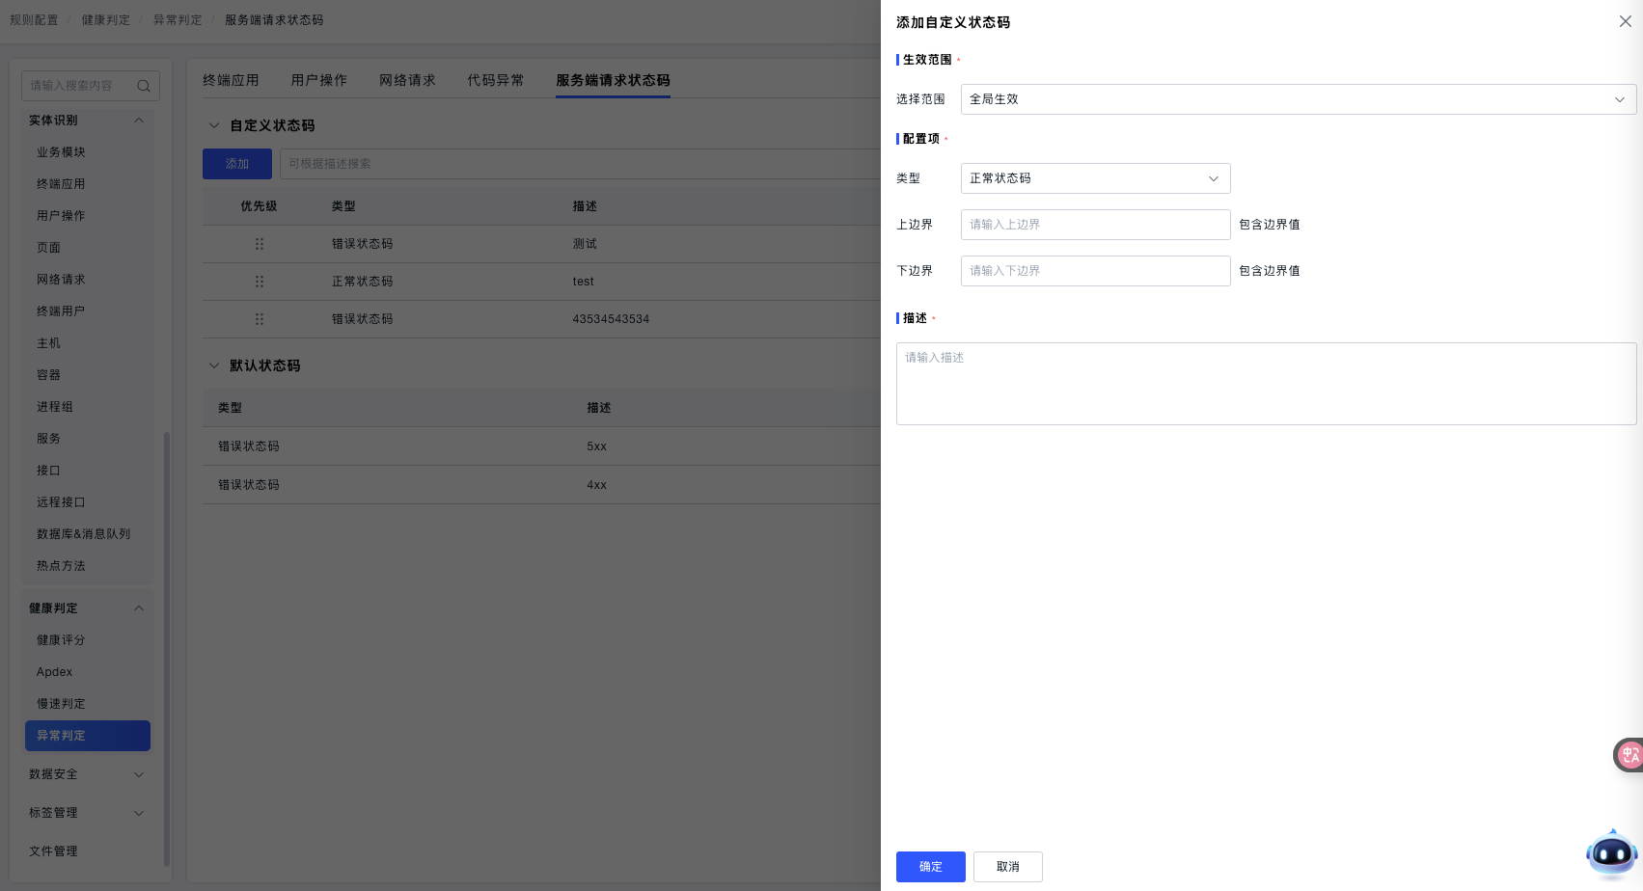Open the 选择范围 dropdown
Image resolution: width=1643 pixels, height=891 pixels.
pos(1298,99)
